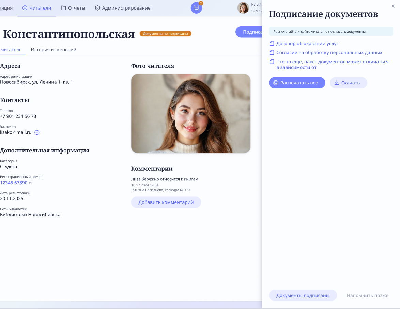Close the document signing panel
Image resolution: width=400 pixels, height=309 pixels.
(x=393, y=6)
